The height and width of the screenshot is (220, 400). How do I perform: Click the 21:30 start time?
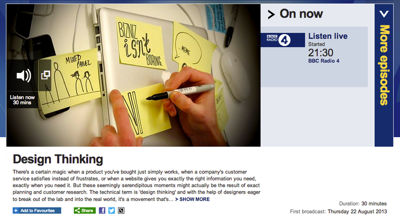tap(320, 53)
